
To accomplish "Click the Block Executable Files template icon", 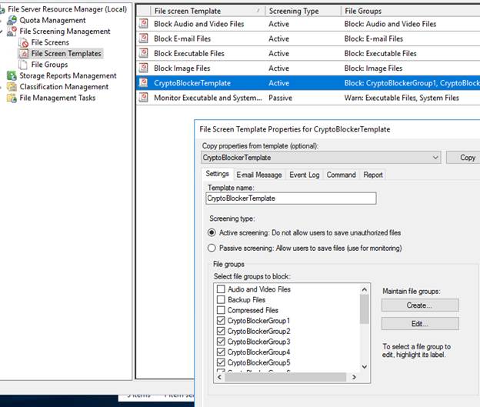I will tap(144, 53).
